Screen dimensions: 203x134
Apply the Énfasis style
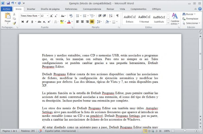coord(129,19)
